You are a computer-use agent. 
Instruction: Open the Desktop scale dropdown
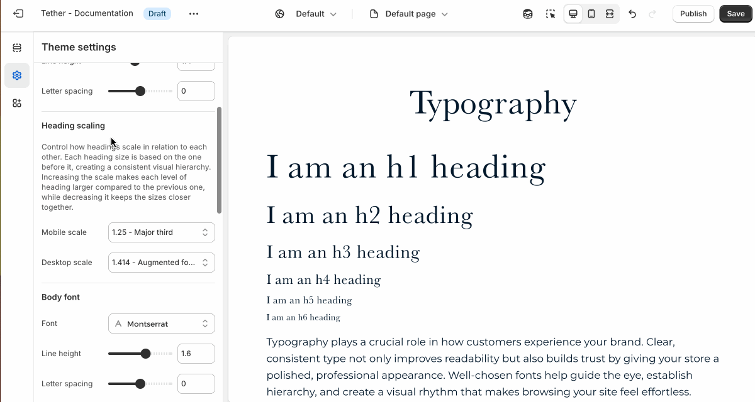162,263
